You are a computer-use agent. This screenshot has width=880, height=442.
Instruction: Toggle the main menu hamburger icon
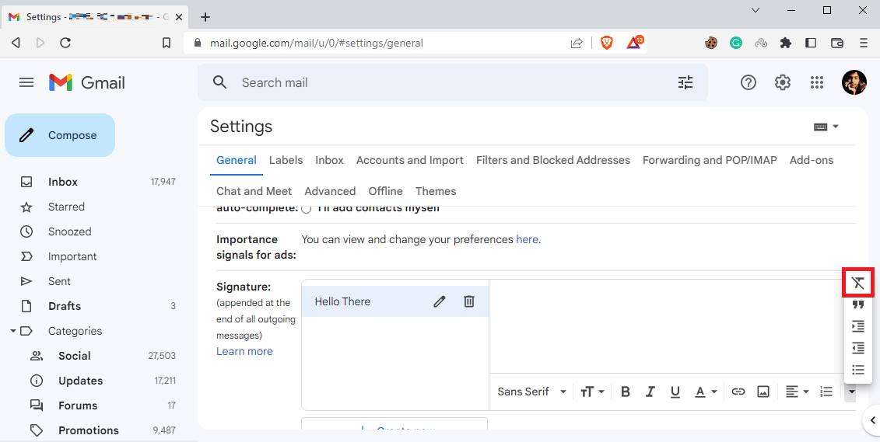coord(26,82)
